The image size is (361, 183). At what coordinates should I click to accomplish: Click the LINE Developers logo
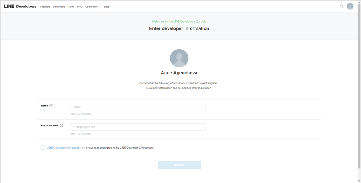[x=20, y=6]
